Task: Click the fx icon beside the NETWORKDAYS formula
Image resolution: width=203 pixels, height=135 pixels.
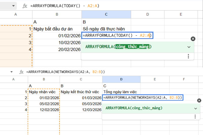Action: [x=21, y=72]
